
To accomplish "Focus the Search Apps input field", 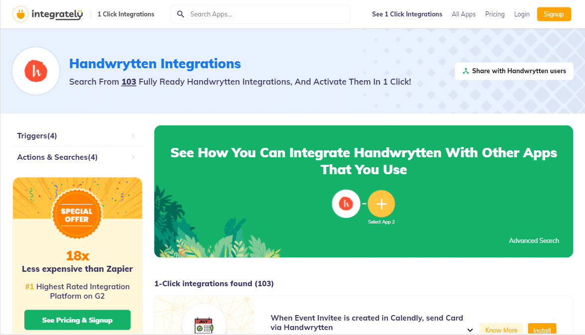I will 266,14.
